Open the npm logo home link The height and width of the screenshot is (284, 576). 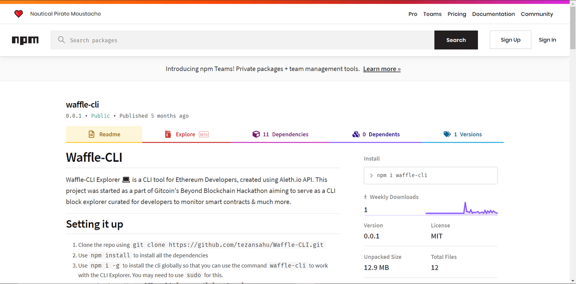25,40
